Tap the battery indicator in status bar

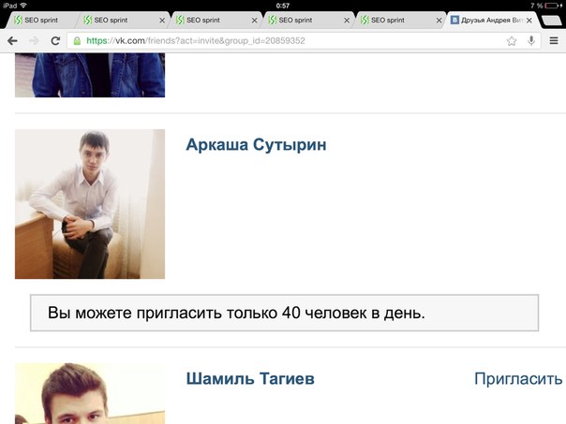(553, 6)
